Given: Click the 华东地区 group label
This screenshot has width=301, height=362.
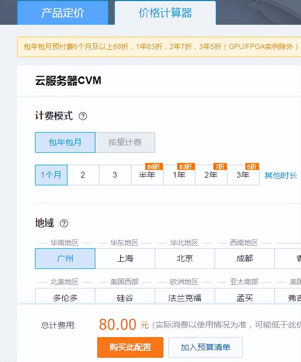Looking at the screenshot, I should point(124,243).
